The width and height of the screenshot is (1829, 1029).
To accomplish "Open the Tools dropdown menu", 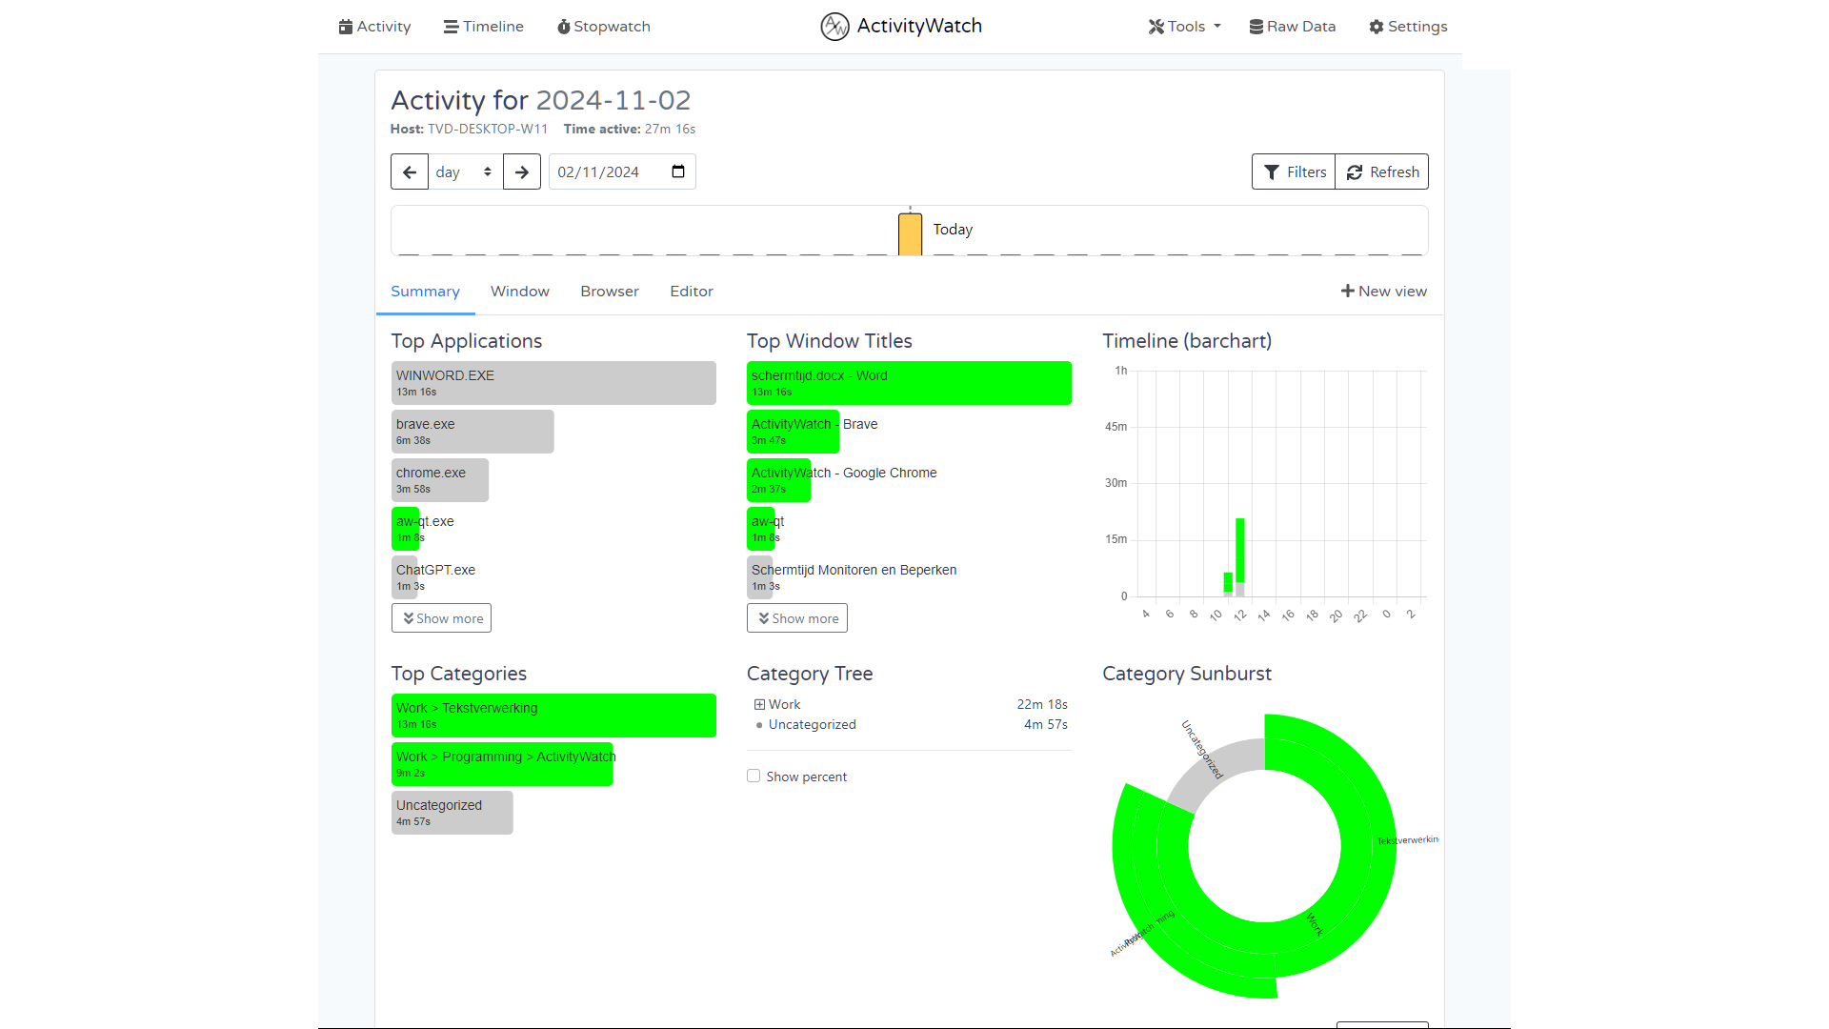I will 1184,27.
